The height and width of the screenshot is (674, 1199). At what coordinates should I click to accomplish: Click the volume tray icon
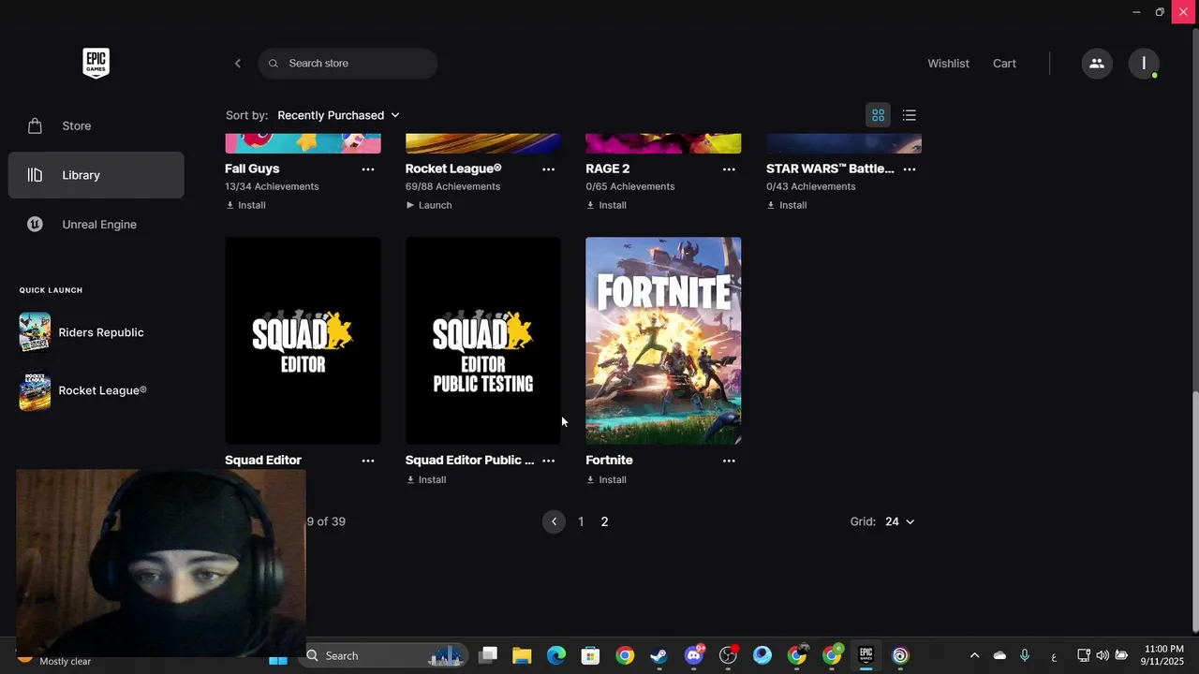1103,655
